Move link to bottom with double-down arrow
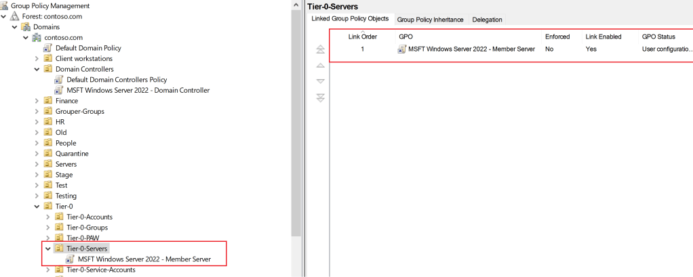 click(321, 98)
